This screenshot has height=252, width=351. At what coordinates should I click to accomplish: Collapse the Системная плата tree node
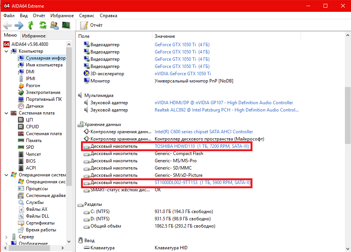(6, 113)
